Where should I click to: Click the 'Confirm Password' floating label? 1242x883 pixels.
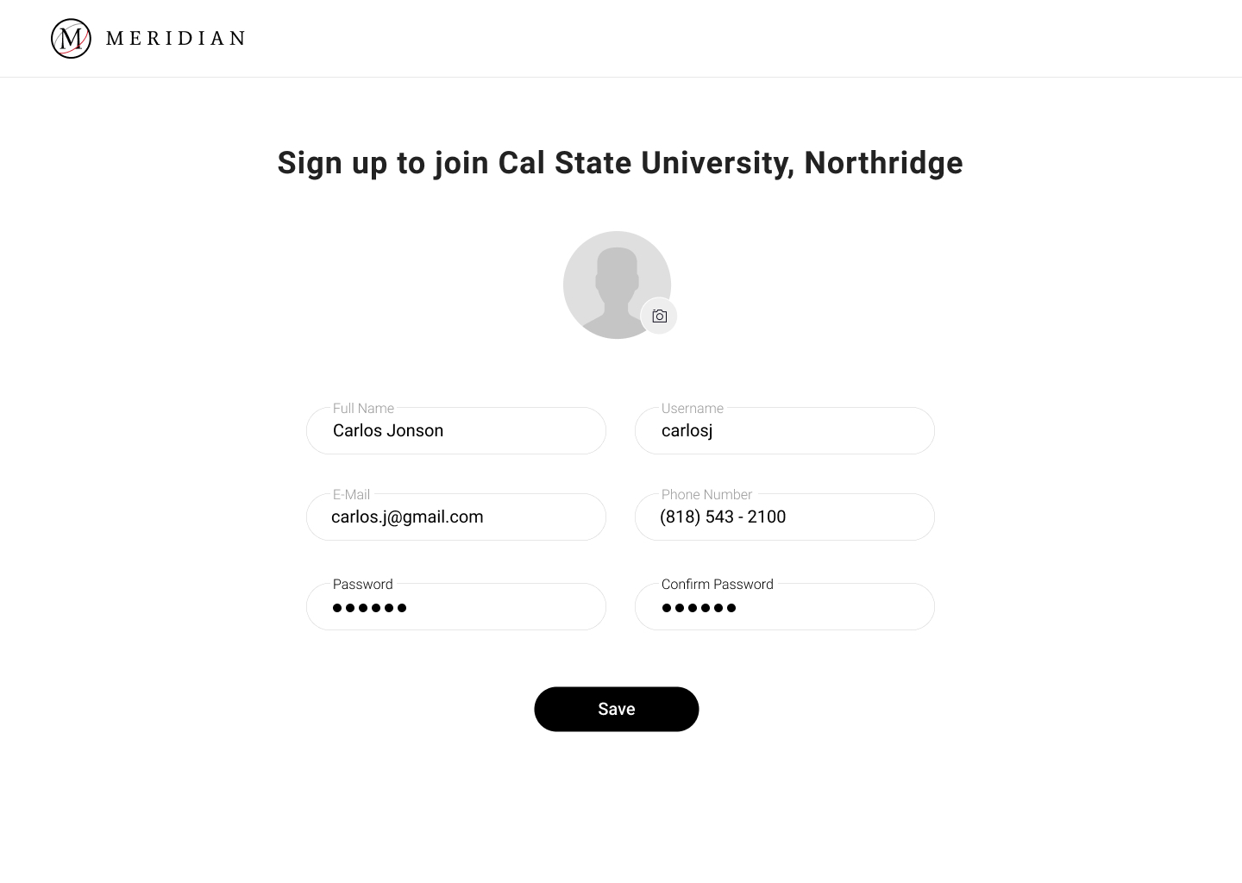coord(718,585)
